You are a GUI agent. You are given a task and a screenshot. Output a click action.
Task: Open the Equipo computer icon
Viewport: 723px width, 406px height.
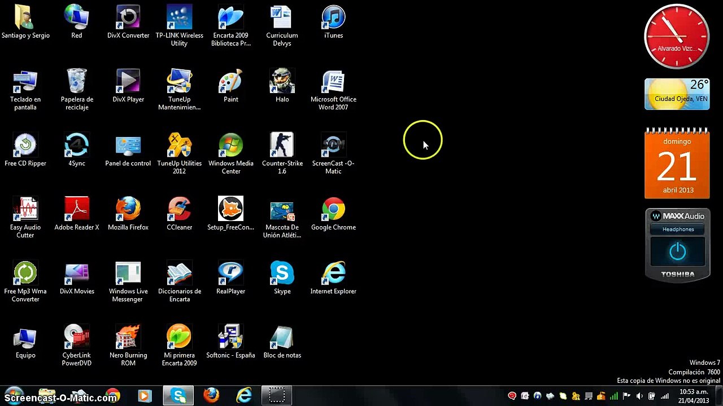(25, 342)
